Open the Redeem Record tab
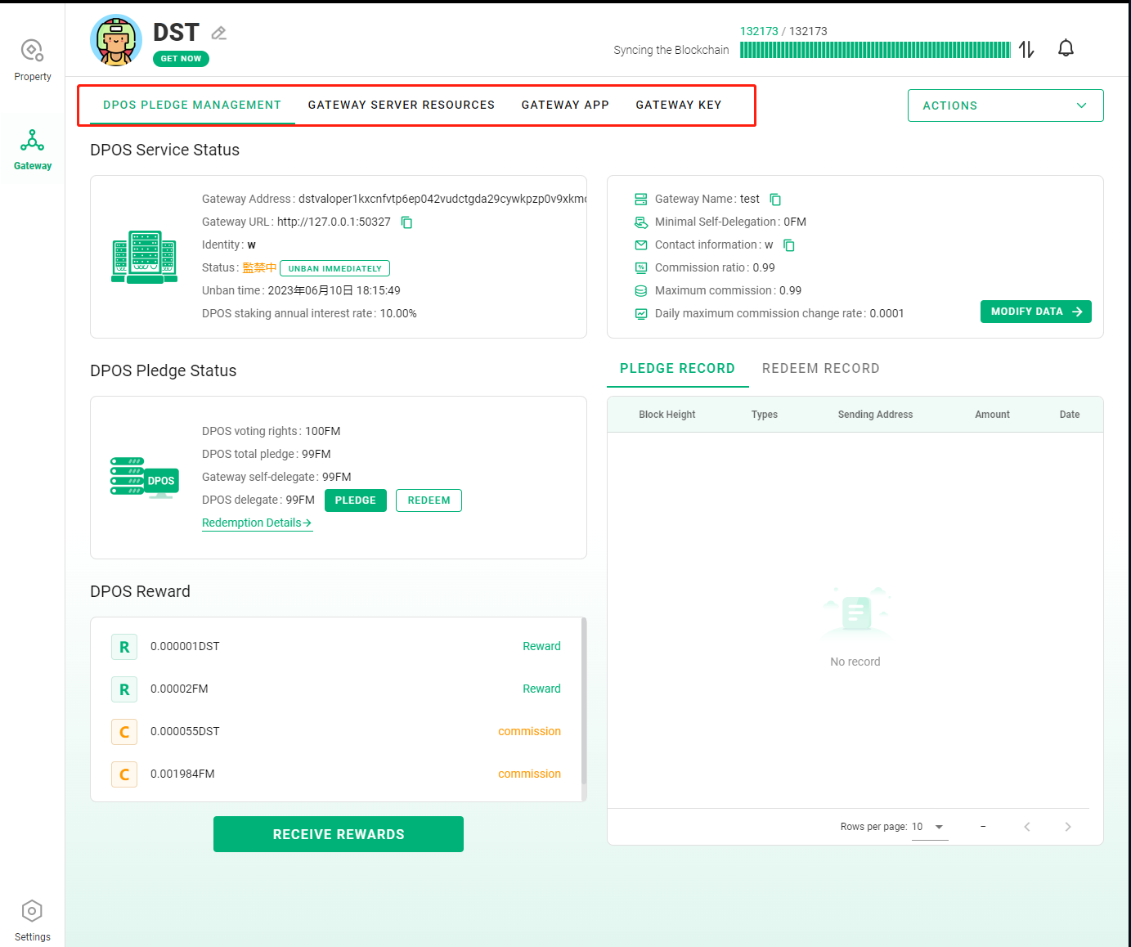This screenshot has width=1131, height=947. 820,369
